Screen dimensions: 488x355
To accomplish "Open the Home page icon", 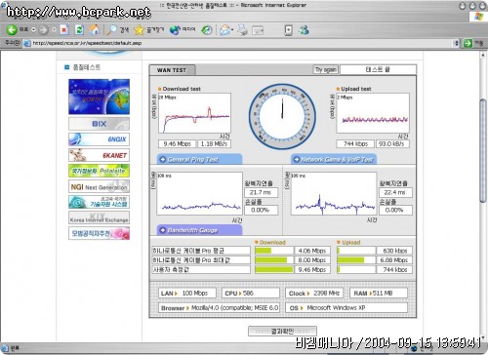I will (95, 30).
